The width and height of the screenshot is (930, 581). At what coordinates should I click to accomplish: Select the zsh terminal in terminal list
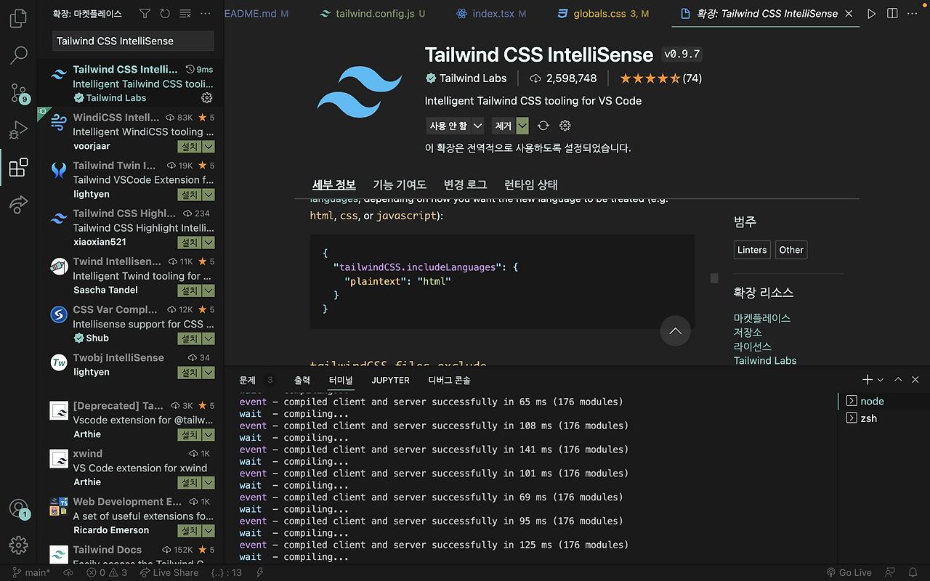868,418
